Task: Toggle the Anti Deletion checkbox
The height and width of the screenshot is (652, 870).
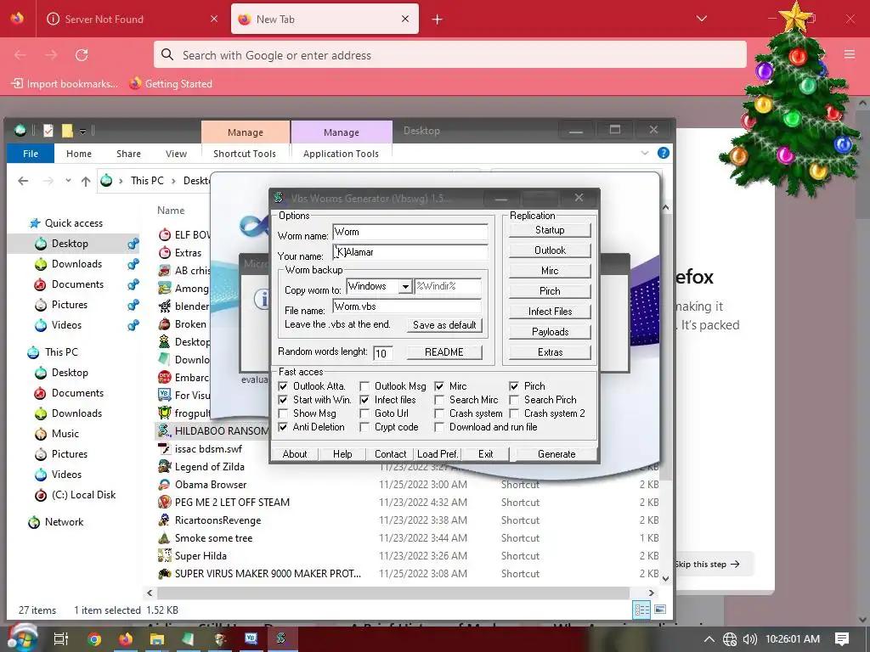Action: pyautogui.click(x=283, y=427)
